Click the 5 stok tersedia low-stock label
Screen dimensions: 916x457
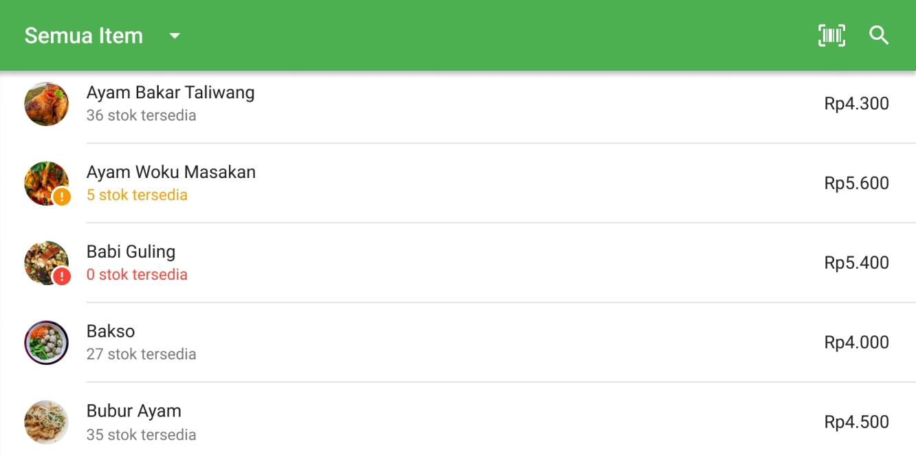(137, 195)
